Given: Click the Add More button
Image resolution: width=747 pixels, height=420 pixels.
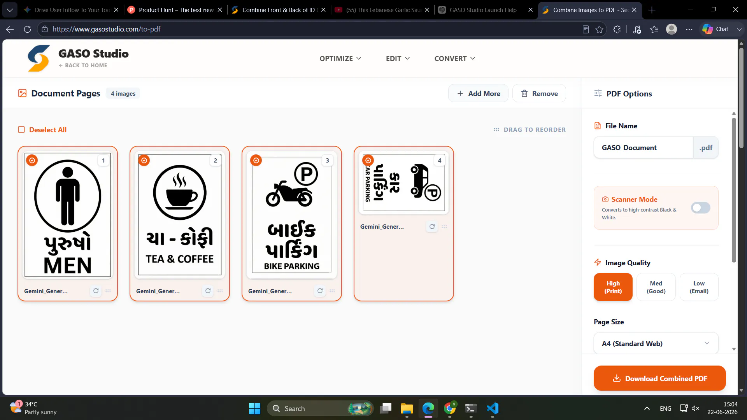Looking at the screenshot, I should point(478,93).
